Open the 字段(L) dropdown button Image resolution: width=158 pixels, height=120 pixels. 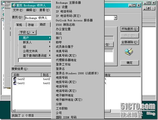click(28, 32)
